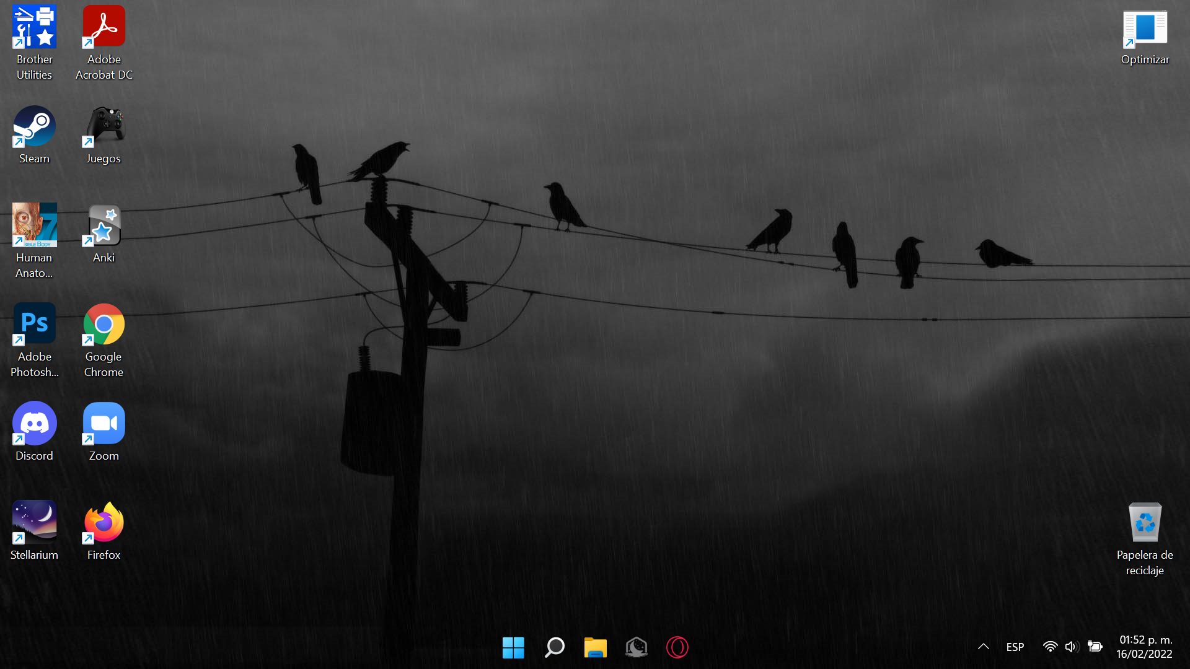Screen dimensions: 1190x669
Task: Click the Papelera de reciclaje icon
Action: click(1144, 523)
